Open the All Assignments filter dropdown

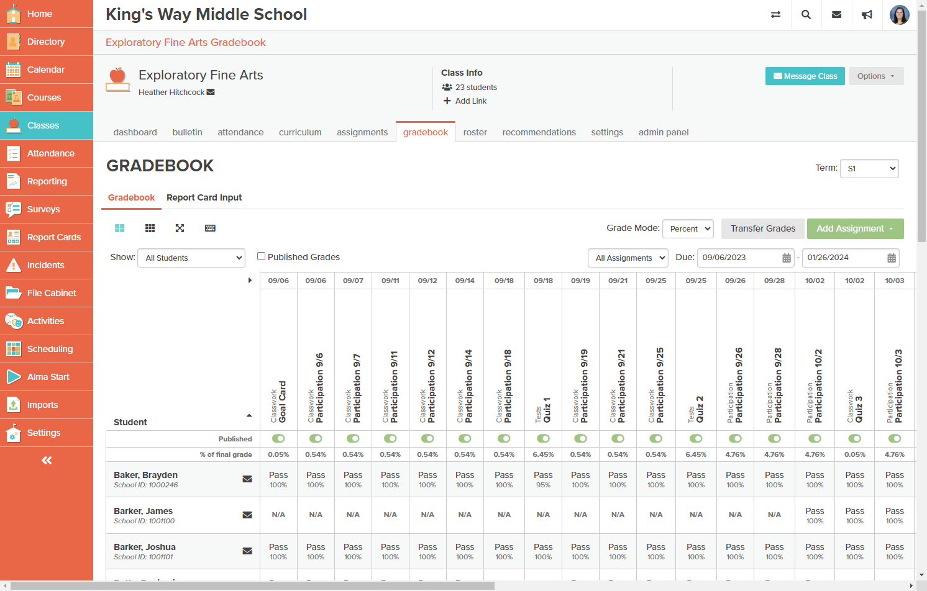[x=628, y=258]
